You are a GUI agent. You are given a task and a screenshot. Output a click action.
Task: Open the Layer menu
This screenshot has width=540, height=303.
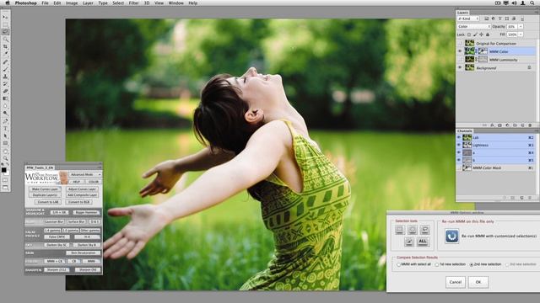point(88,3)
